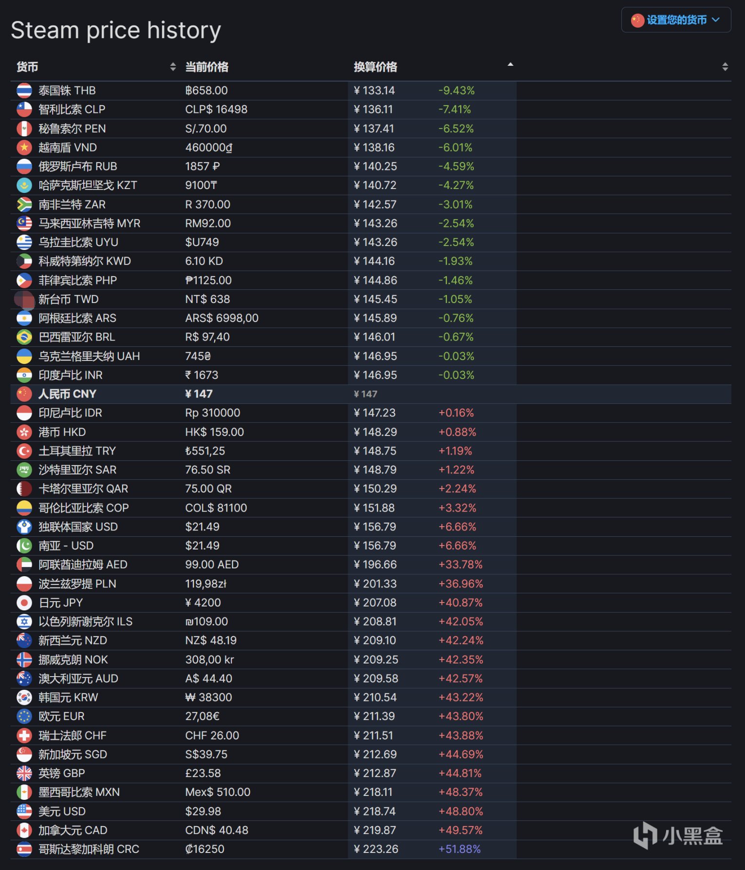Click the Chile flag icon for CLP
This screenshot has width=745, height=870.
click(24, 110)
